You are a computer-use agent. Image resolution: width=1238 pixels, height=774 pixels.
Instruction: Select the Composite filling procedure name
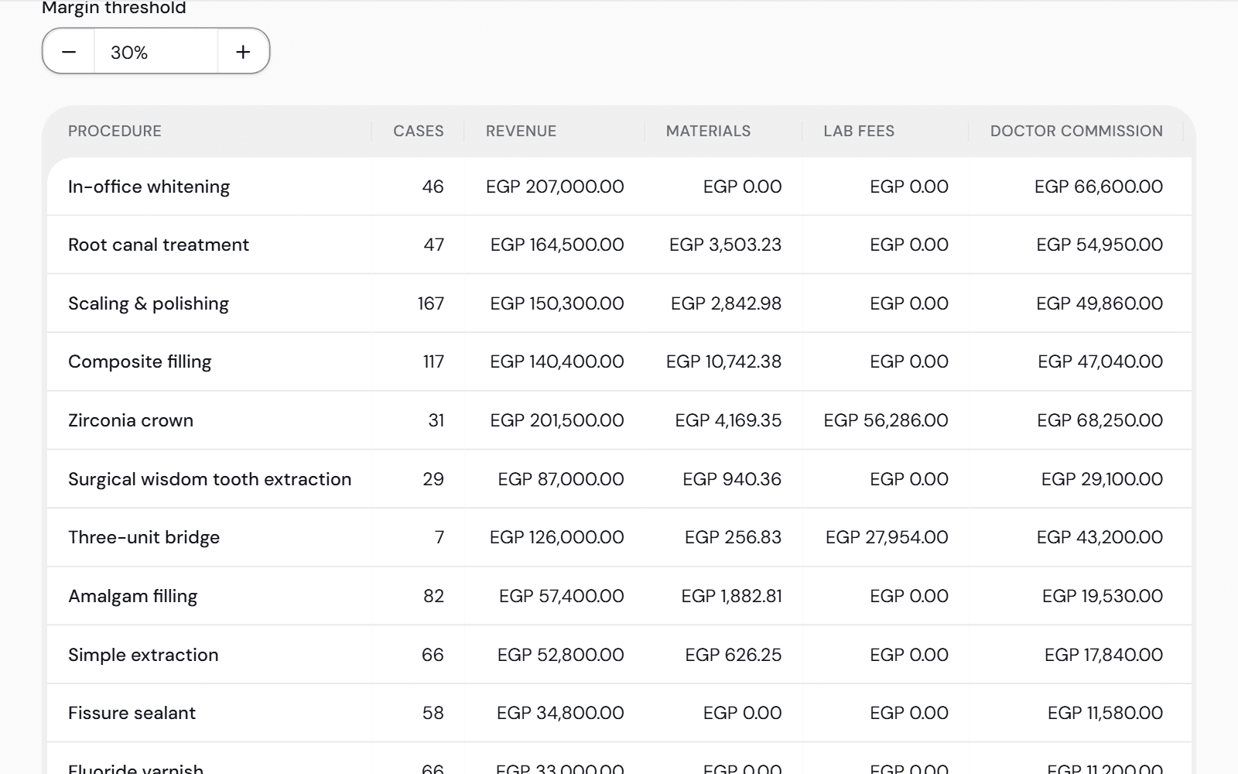139,361
